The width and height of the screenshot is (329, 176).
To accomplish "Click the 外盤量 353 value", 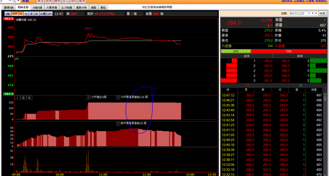I will click(x=324, y=46).
